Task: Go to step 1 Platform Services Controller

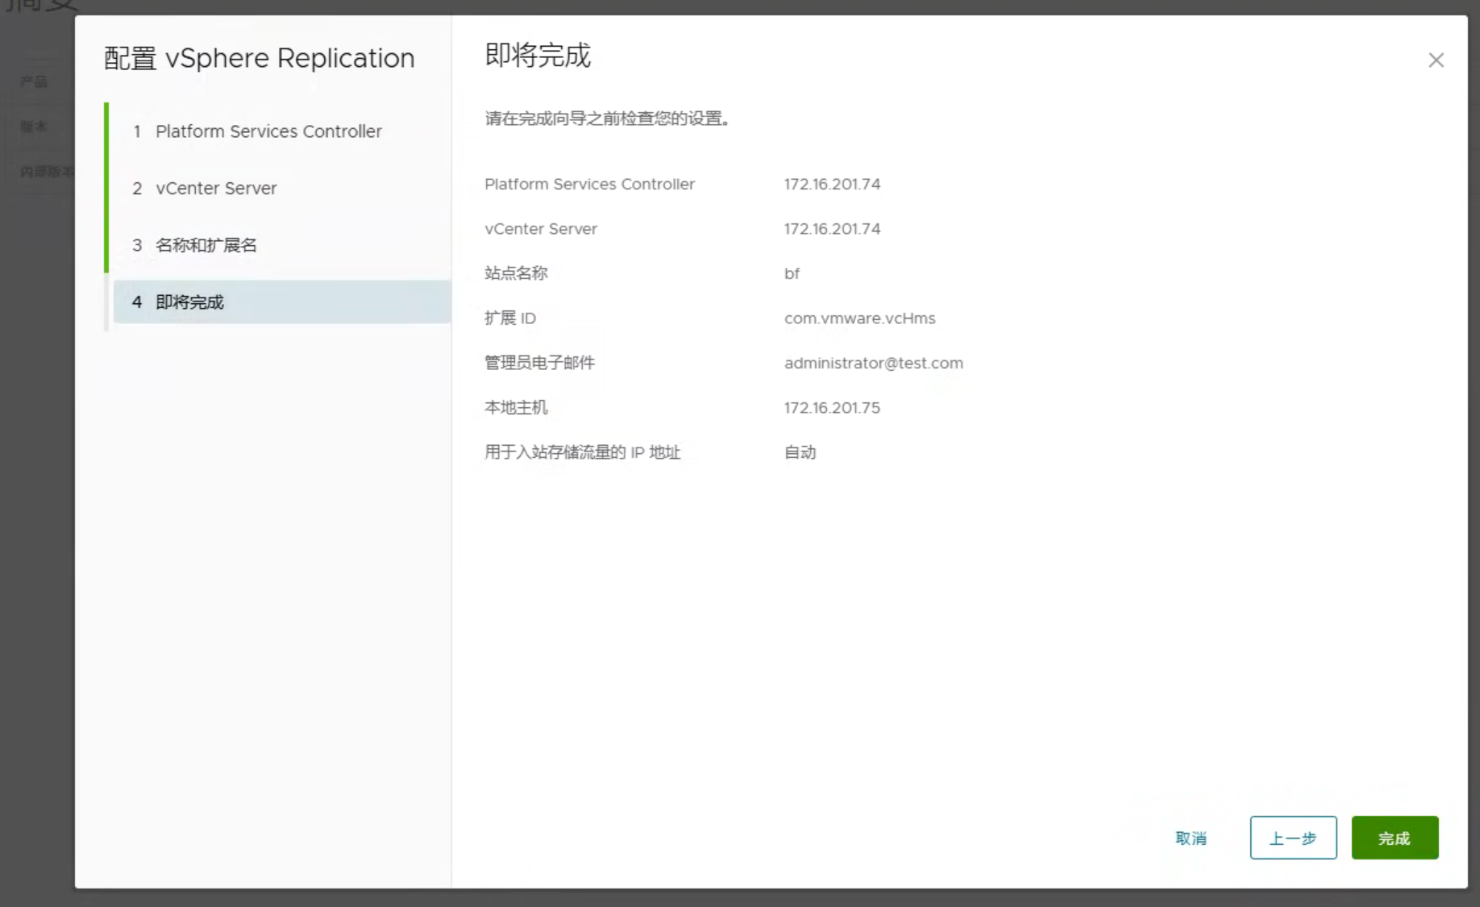Action: (268, 131)
